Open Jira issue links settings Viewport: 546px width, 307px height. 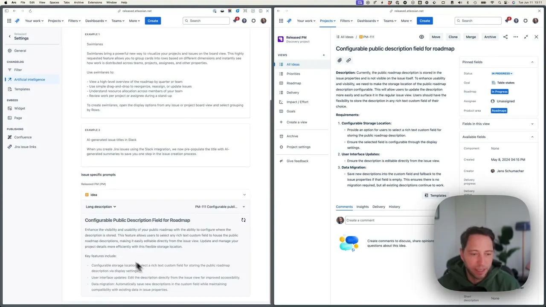point(25,147)
